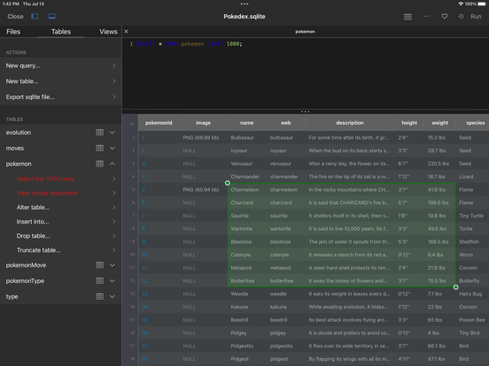The height and width of the screenshot is (366, 489).
Task: Open New table action
Action: [61, 81]
